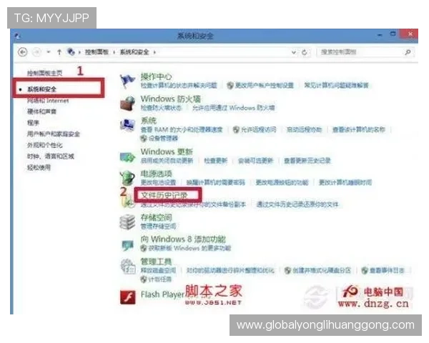Click the search magnifier icon
Viewport: 429px width, 343px height.
[408, 52]
